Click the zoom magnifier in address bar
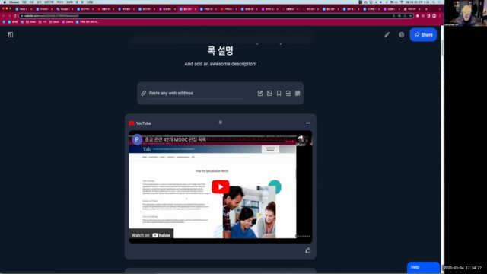The height and width of the screenshot is (274, 487). click(393, 16)
